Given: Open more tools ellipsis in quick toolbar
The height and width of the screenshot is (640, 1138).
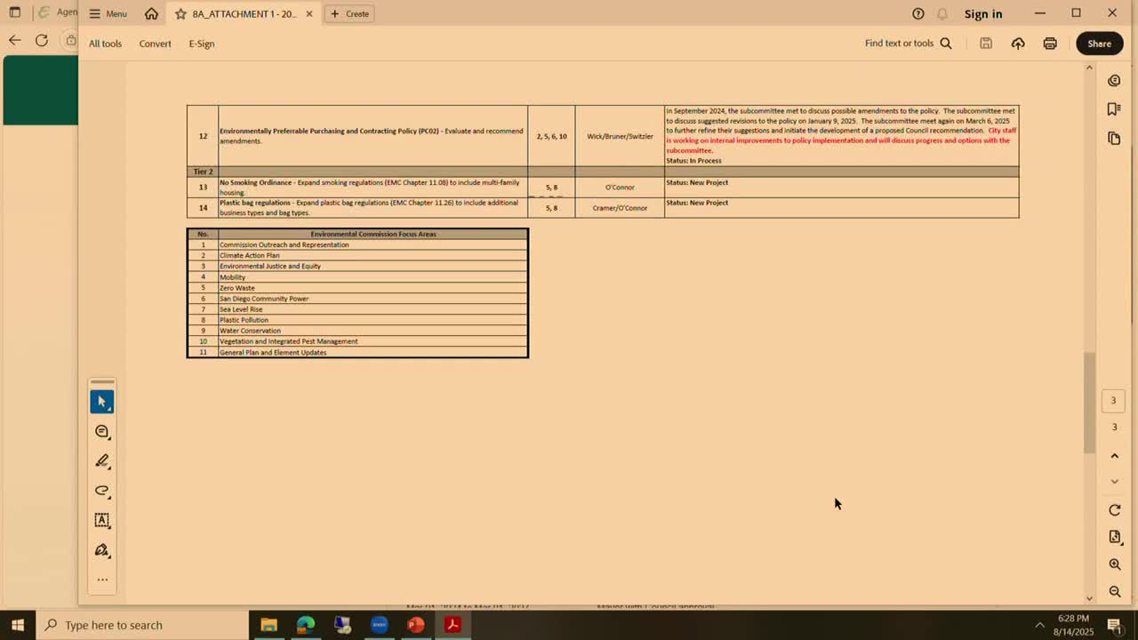Looking at the screenshot, I should click(x=101, y=580).
